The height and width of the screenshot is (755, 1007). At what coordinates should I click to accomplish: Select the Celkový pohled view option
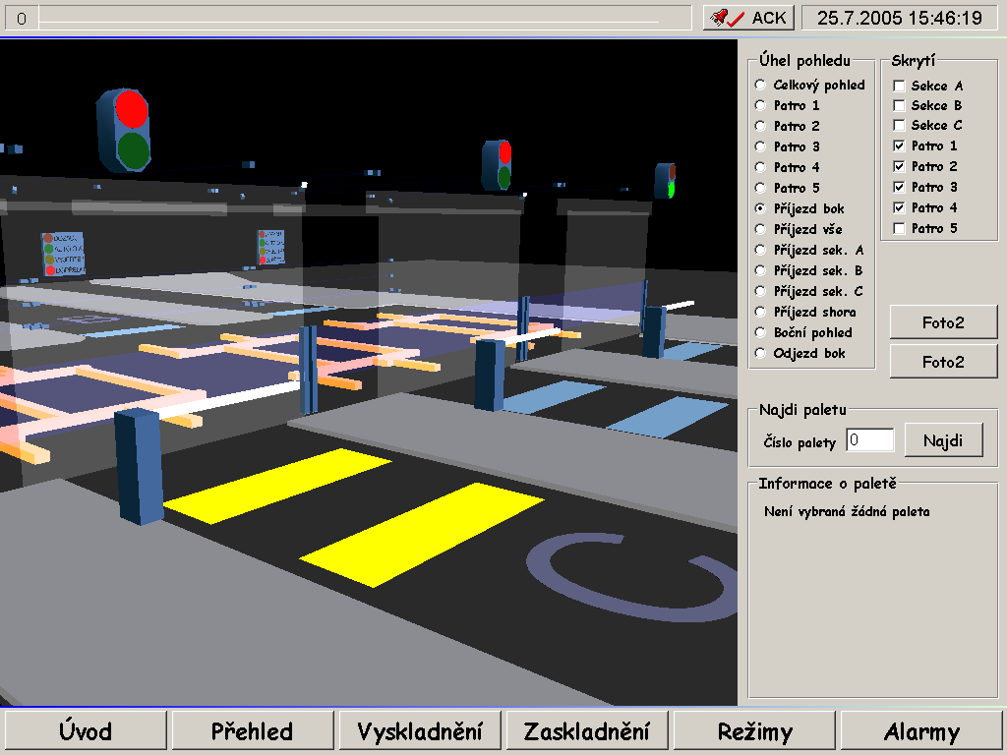click(760, 86)
